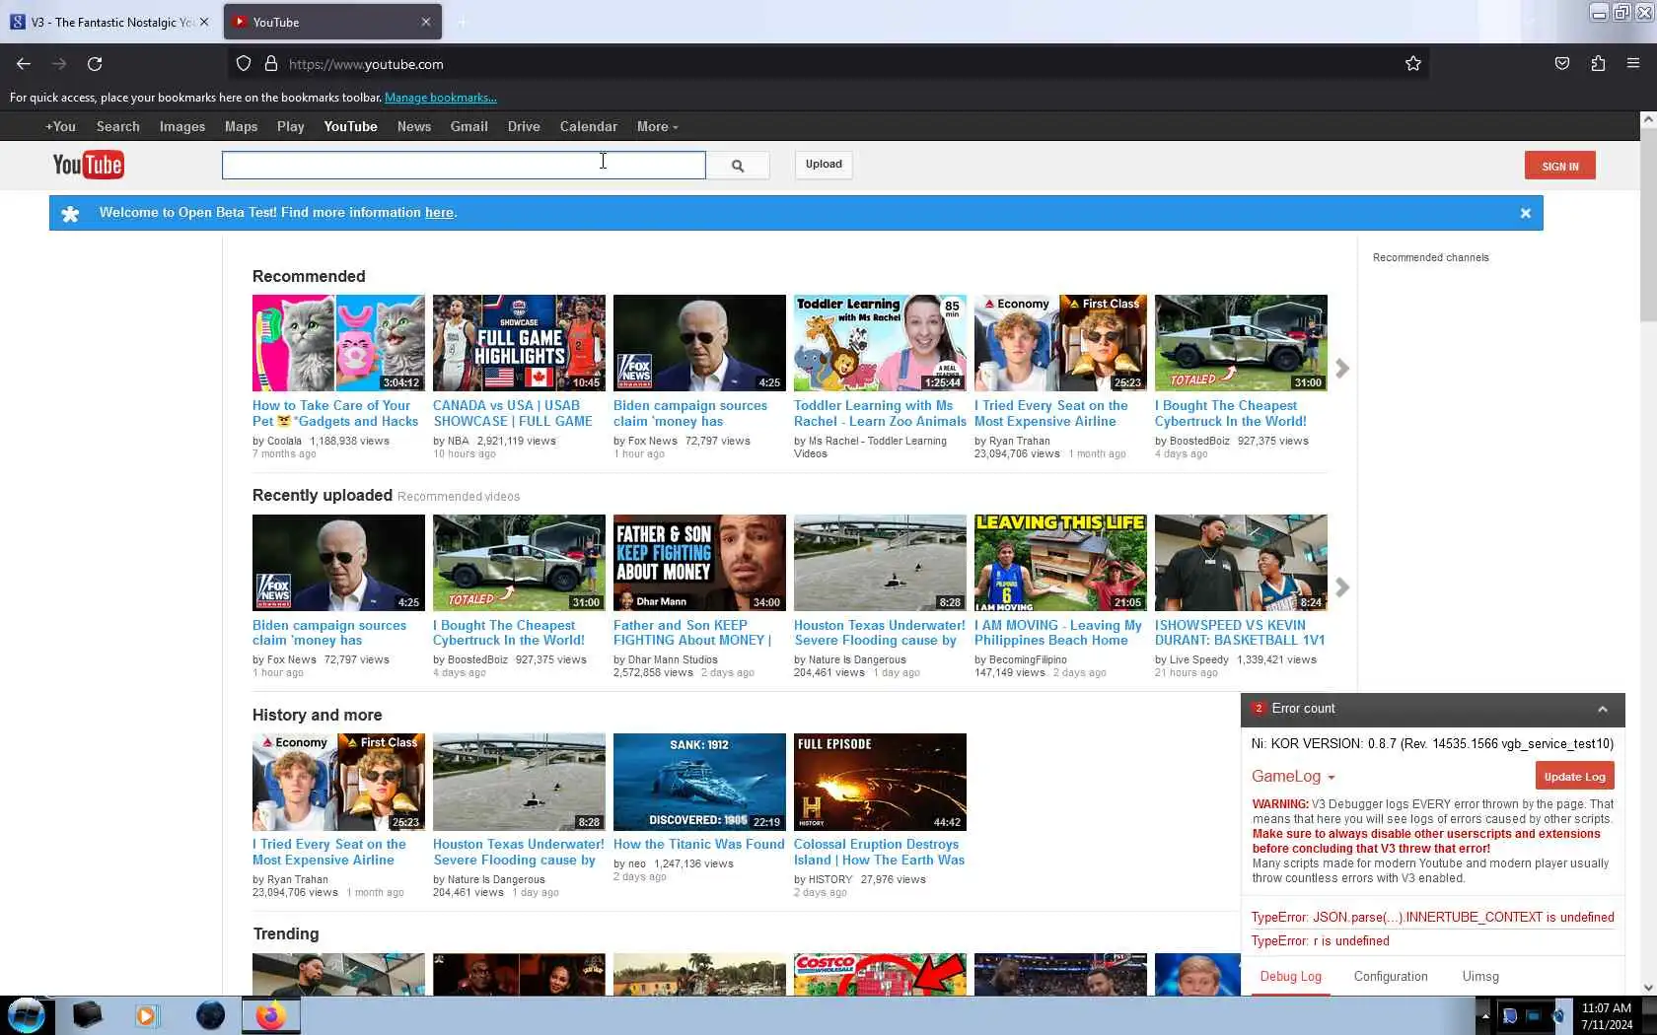
Task: Click the Update Log button
Action: coord(1574,777)
